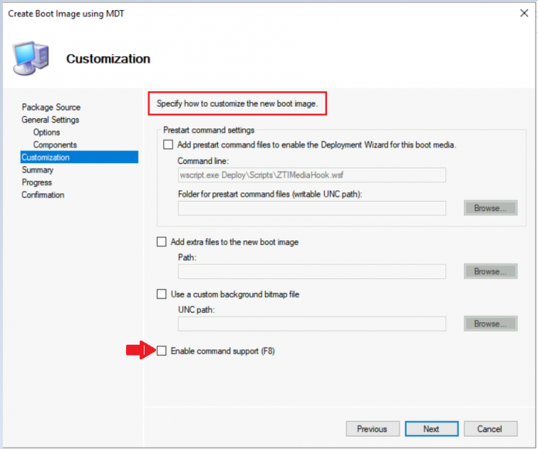Select Package Source in wizard steps
The width and height of the screenshot is (538, 449).
(51, 107)
